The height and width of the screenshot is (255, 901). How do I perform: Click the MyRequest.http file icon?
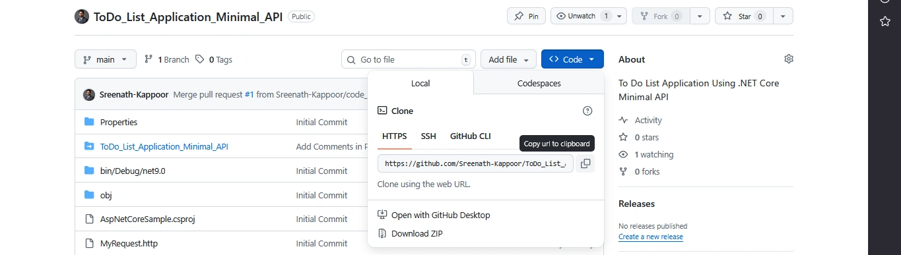coord(89,244)
